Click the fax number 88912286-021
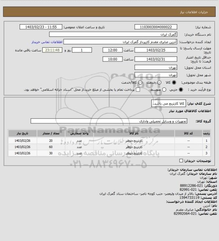This screenshot has height=241, width=219. (191, 186)
